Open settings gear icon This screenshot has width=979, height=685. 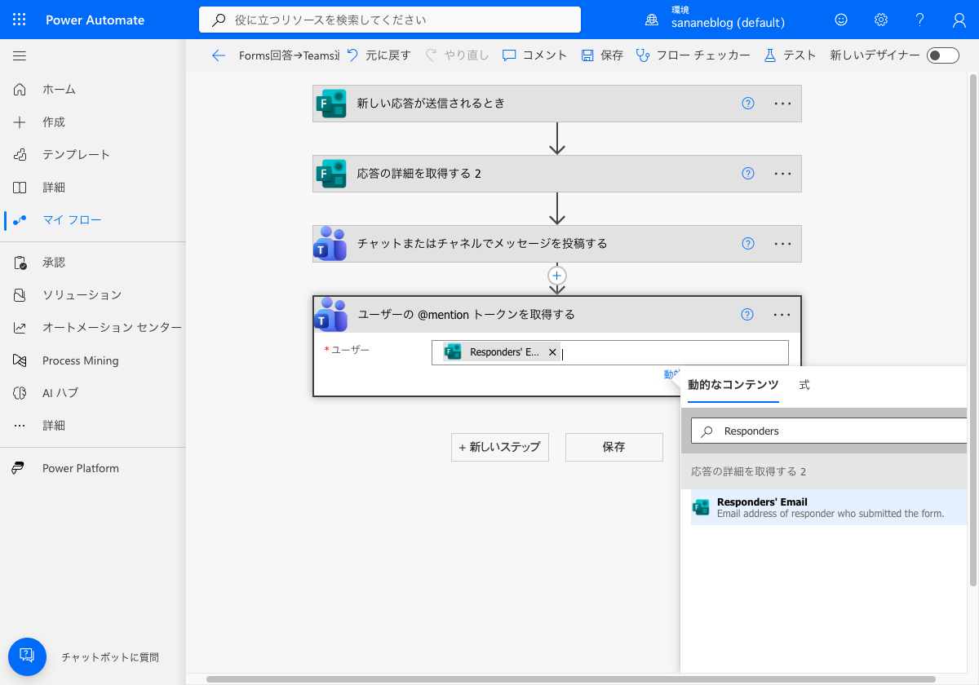(x=881, y=20)
